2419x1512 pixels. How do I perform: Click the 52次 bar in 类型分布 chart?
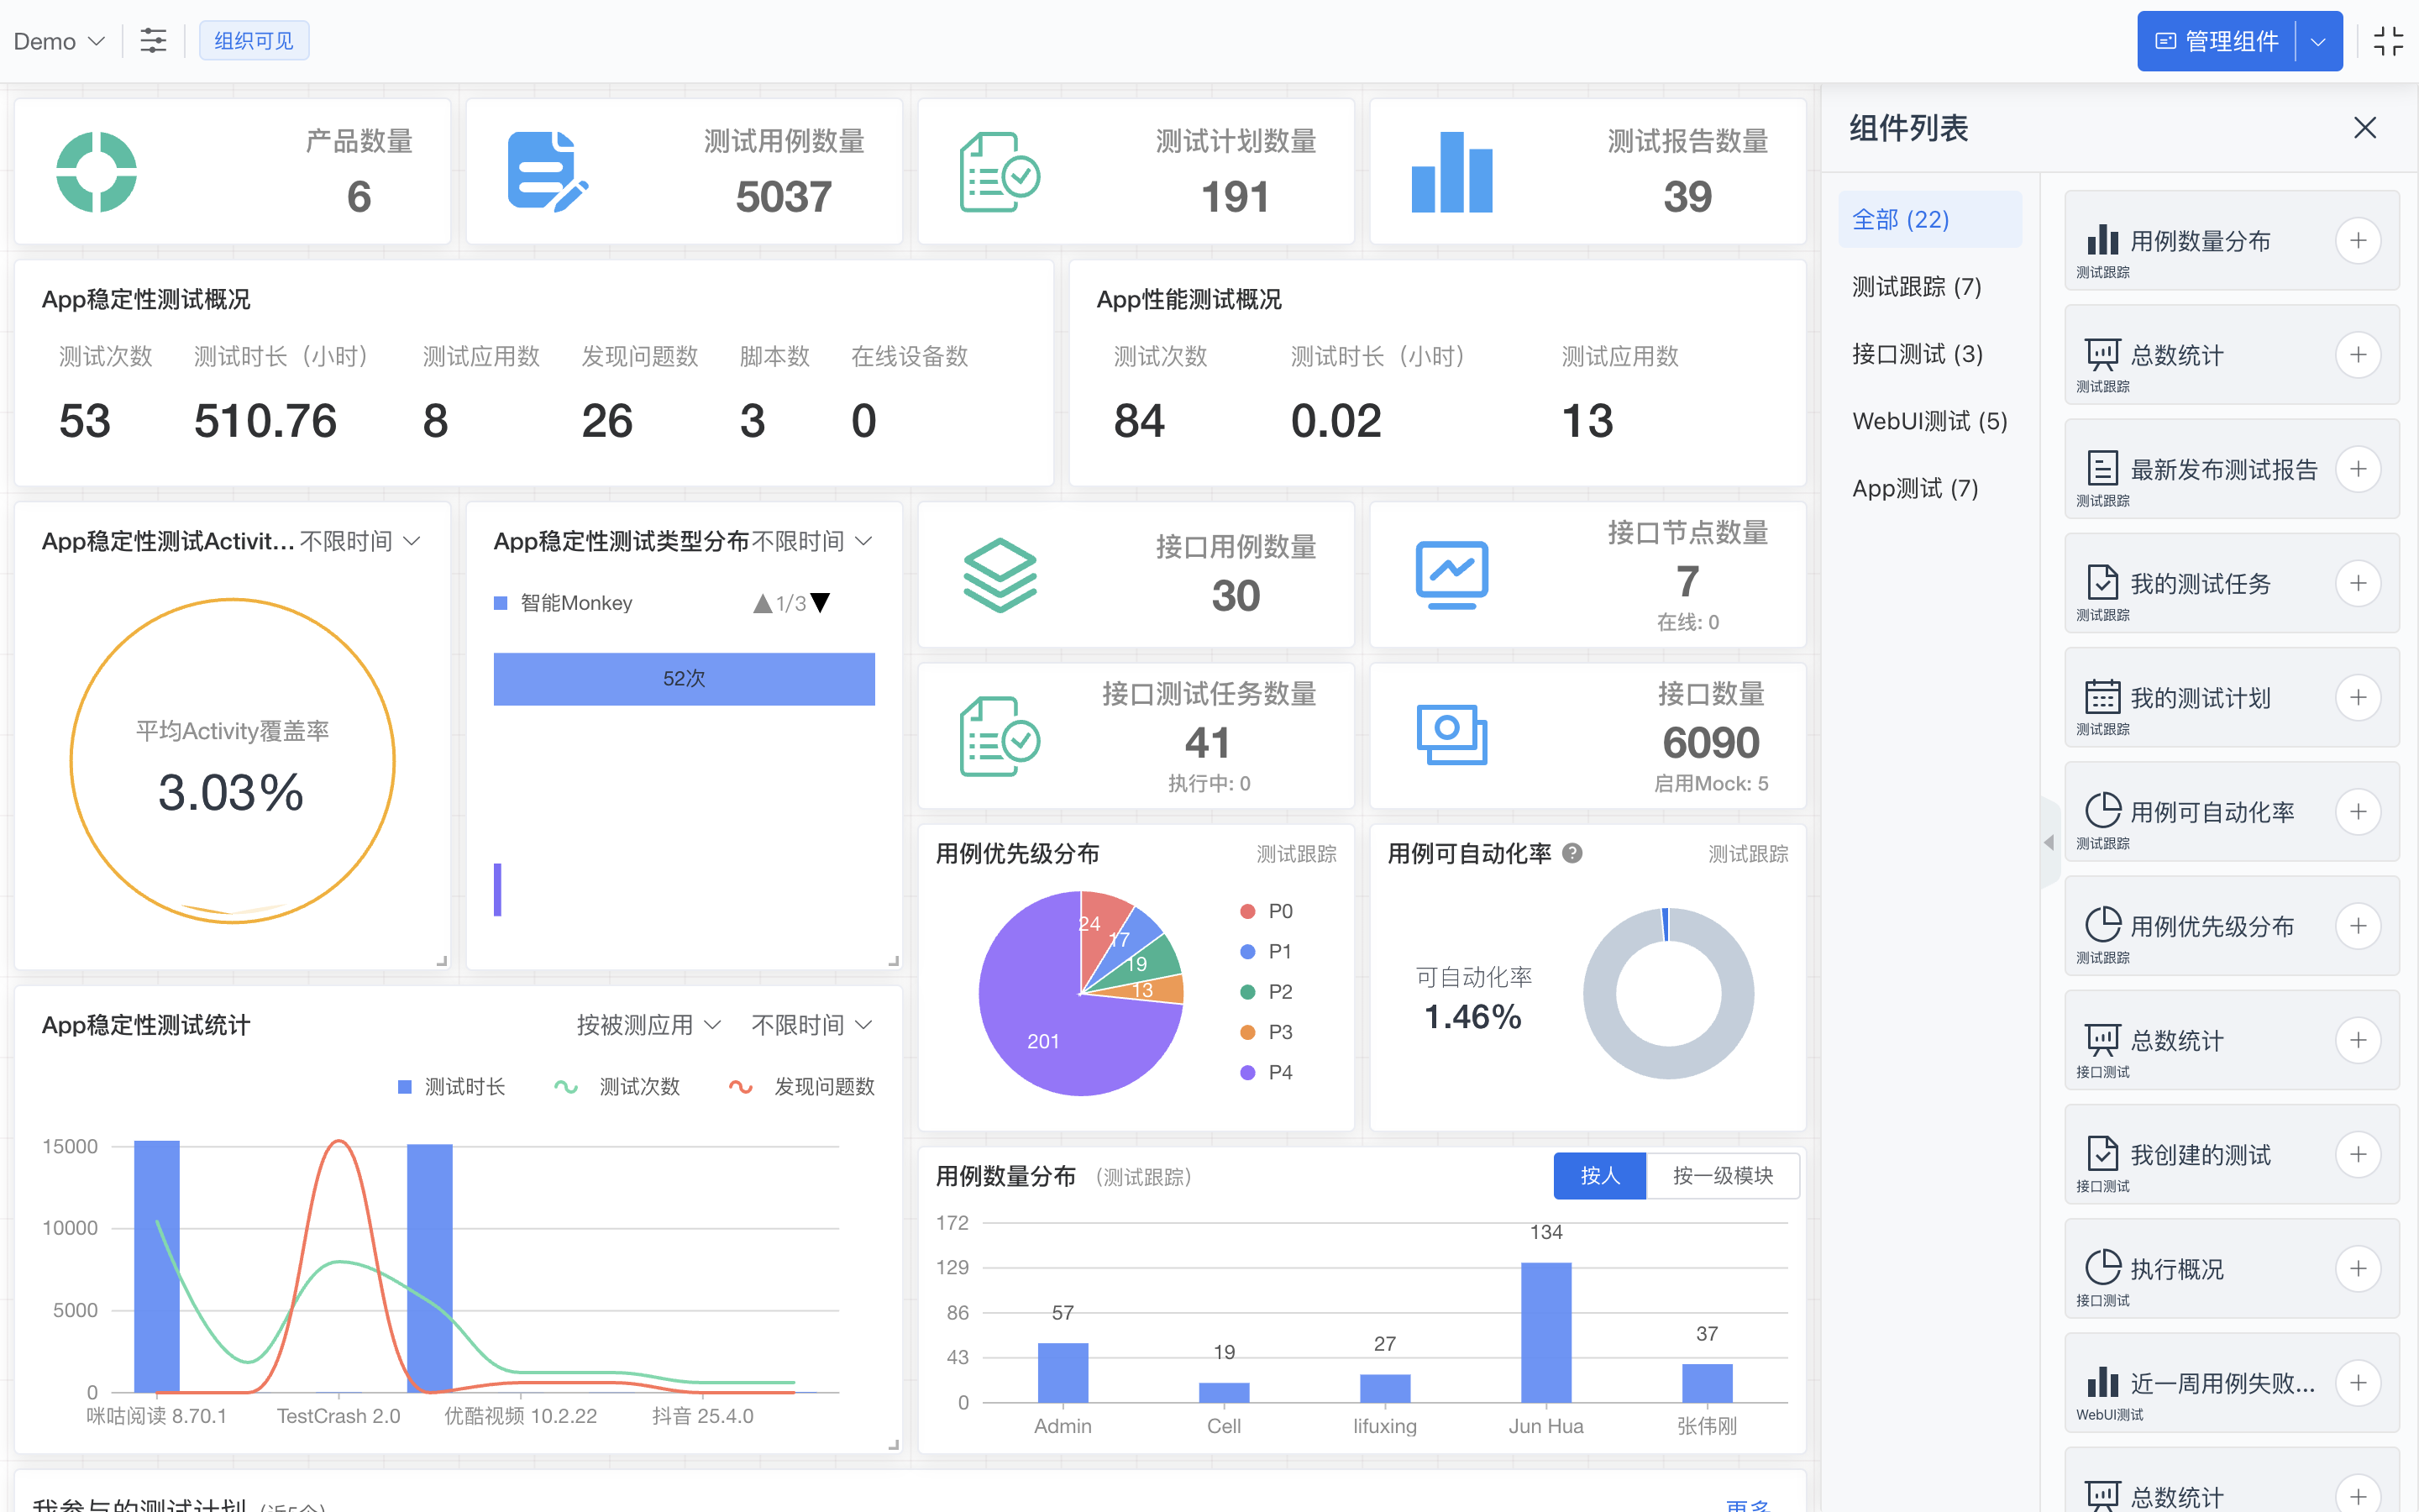[684, 679]
